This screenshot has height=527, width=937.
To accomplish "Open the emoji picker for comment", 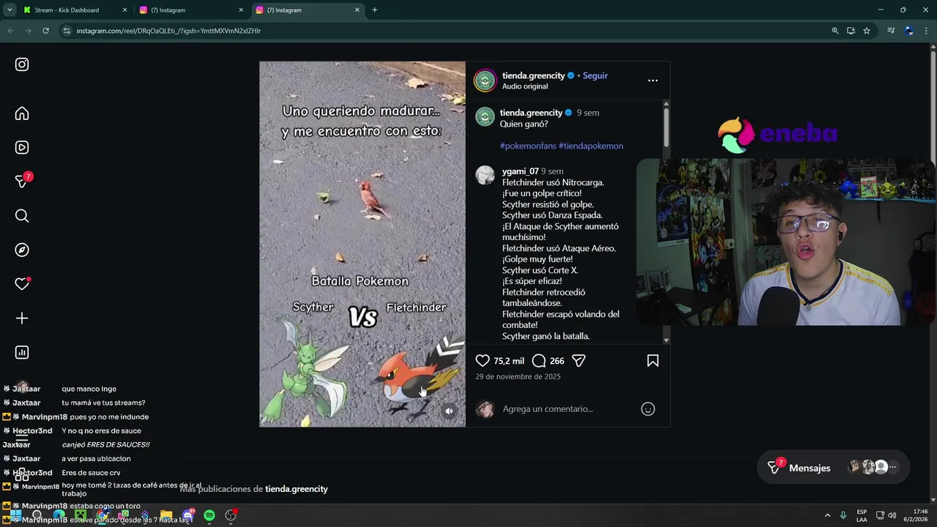I will click(x=648, y=409).
